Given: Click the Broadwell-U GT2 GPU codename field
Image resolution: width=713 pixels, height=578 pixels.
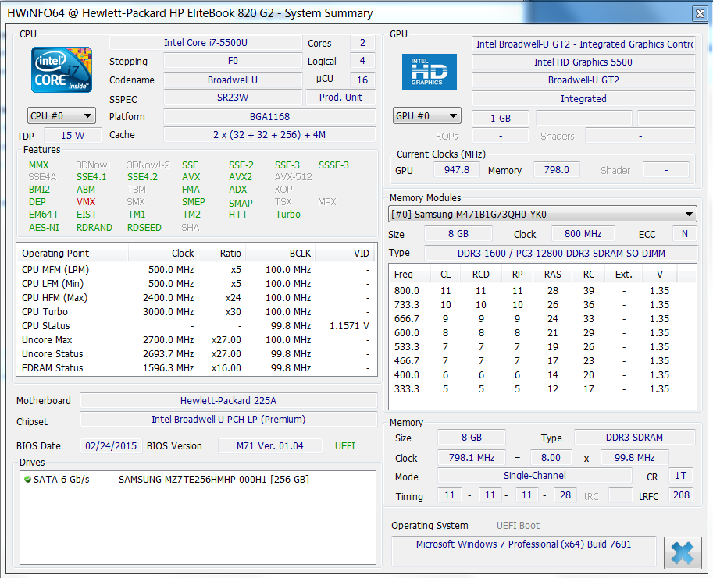Looking at the screenshot, I should (x=583, y=80).
